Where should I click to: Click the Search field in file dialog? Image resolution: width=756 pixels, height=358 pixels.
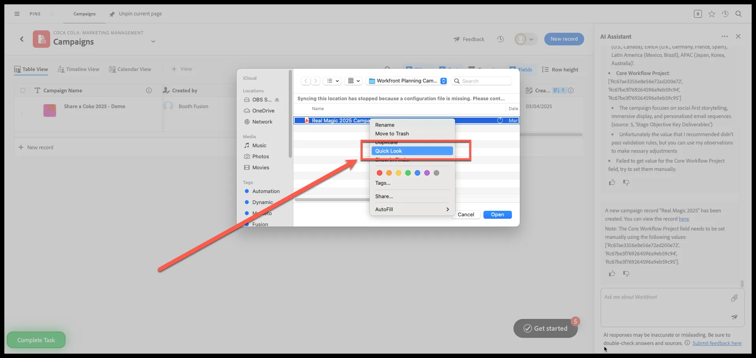[481, 81]
